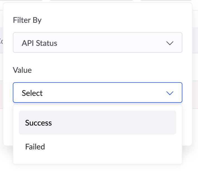Filter API status by Failed
198x180 pixels.
tap(97, 147)
